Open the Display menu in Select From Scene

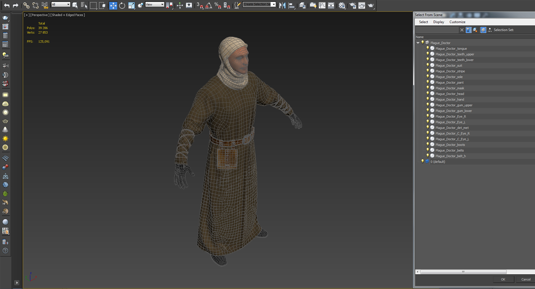point(438,22)
